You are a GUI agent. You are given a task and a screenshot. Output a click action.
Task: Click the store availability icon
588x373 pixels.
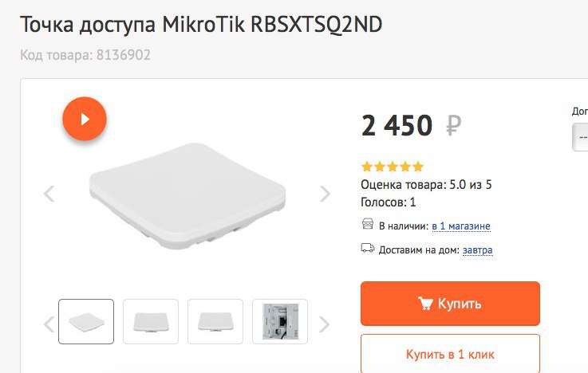[368, 224]
